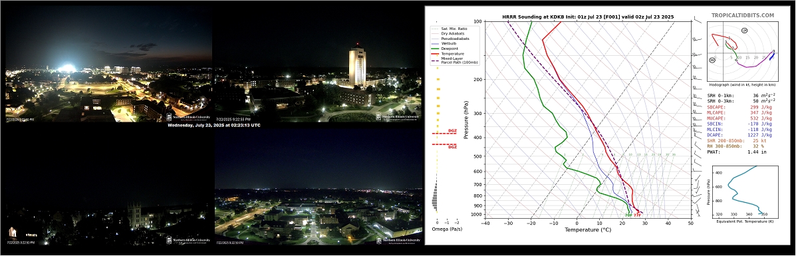The width and height of the screenshot is (796, 256).
Task: Click the NIU logo on the stadium webcam
Action: pos(188,116)
